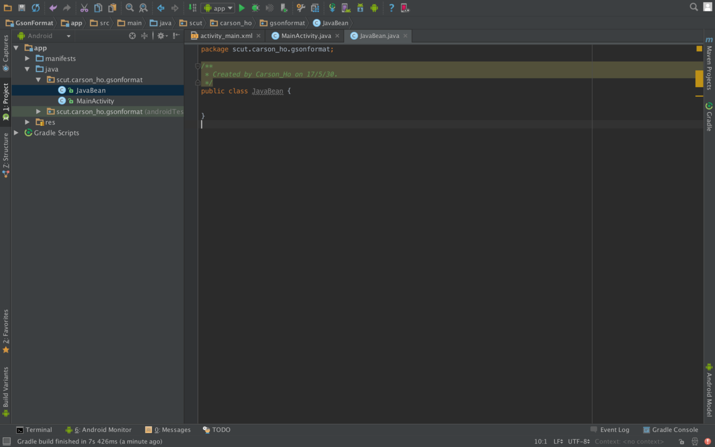Image resolution: width=715 pixels, height=447 pixels.
Task: Run the app with green play button
Action: [x=242, y=8]
